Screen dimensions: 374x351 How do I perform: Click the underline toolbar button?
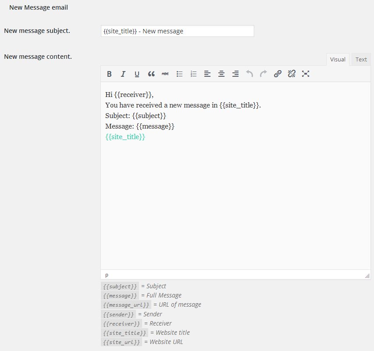point(137,74)
